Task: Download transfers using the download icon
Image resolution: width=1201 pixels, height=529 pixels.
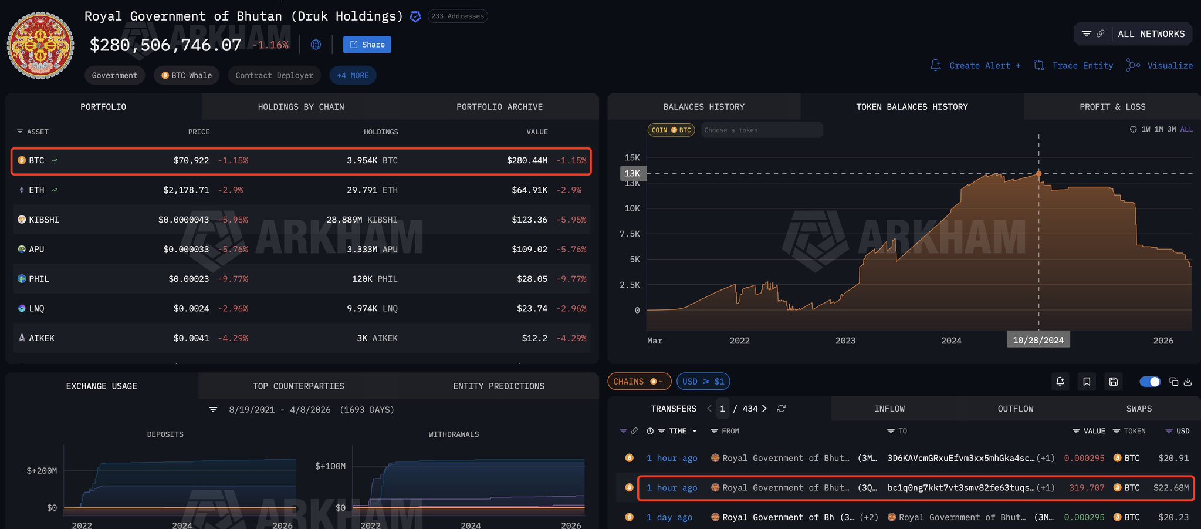Action: 1188,382
